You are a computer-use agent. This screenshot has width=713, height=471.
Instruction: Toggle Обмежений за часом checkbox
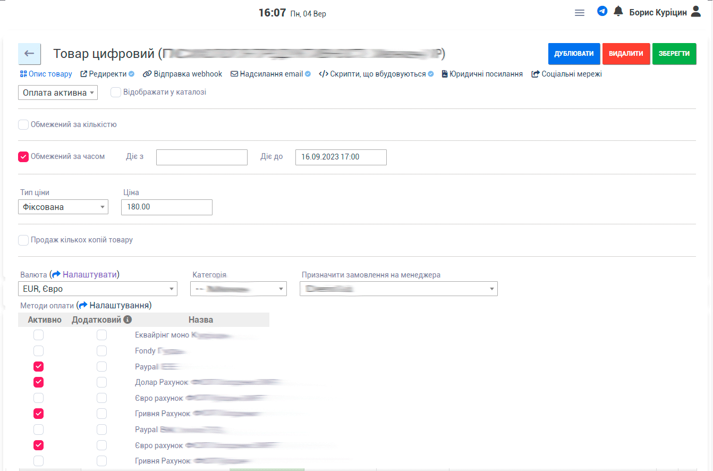23,157
